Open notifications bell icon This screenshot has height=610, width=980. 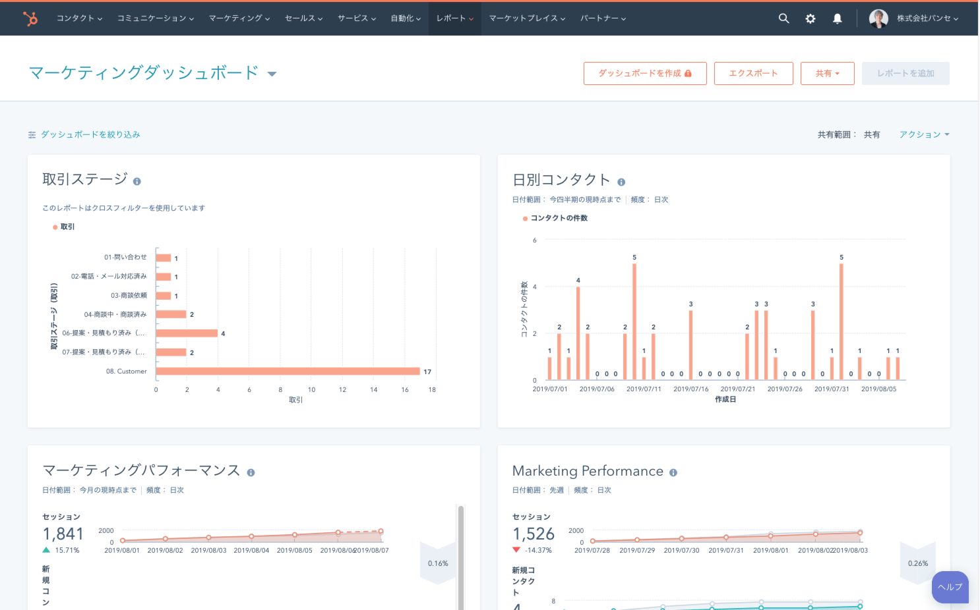[x=837, y=18]
